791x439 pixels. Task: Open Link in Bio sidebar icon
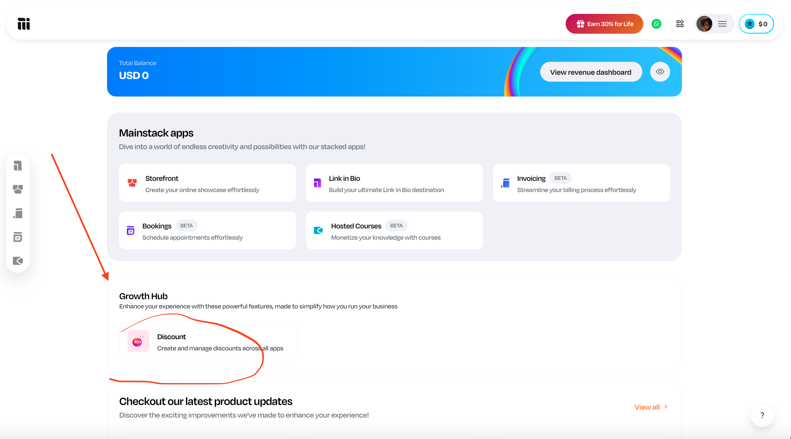click(18, 166)
